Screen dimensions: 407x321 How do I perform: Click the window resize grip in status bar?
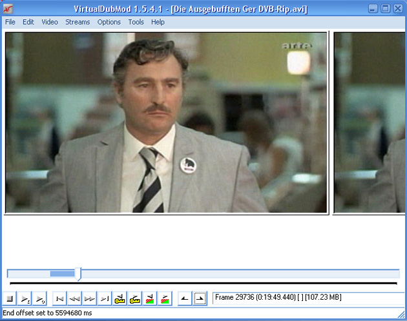[x=401, y=315]
